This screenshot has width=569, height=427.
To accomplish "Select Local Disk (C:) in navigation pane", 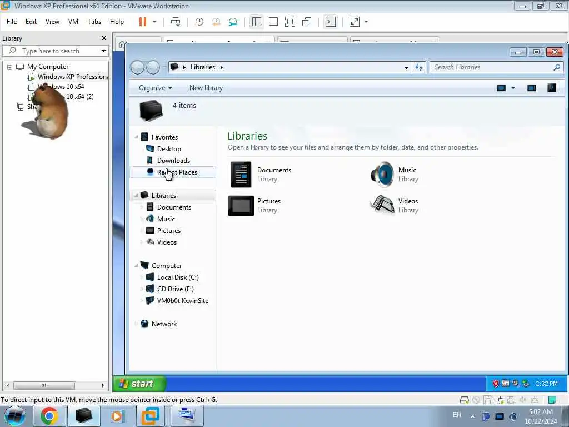I will pos(178,277).
